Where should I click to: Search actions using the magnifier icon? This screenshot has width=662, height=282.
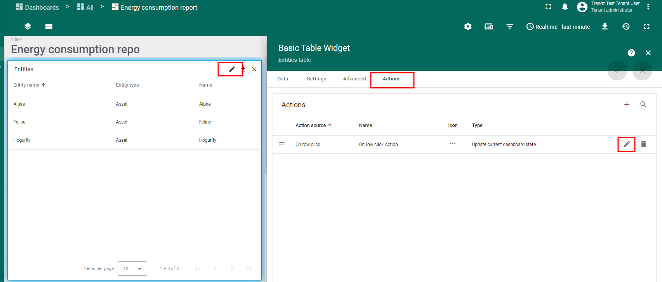pos(643,104)
